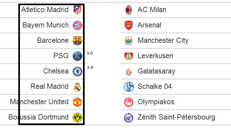Open the Chelsea crest icon

coord(77,72)
